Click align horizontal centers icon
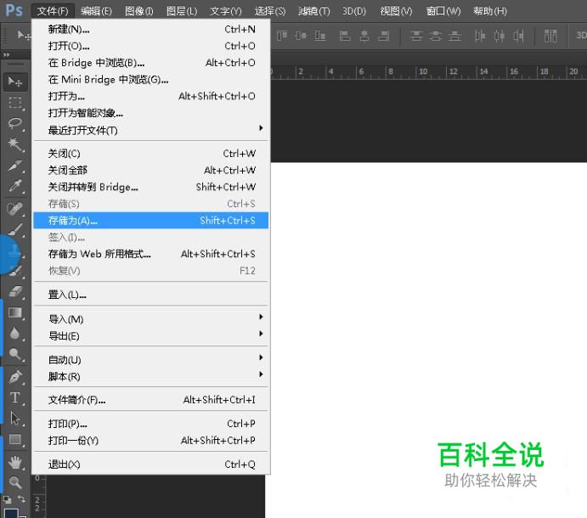 coord(364,36)
